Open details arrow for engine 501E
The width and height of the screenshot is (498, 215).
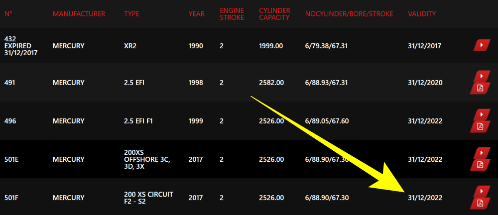click(482, 153)
